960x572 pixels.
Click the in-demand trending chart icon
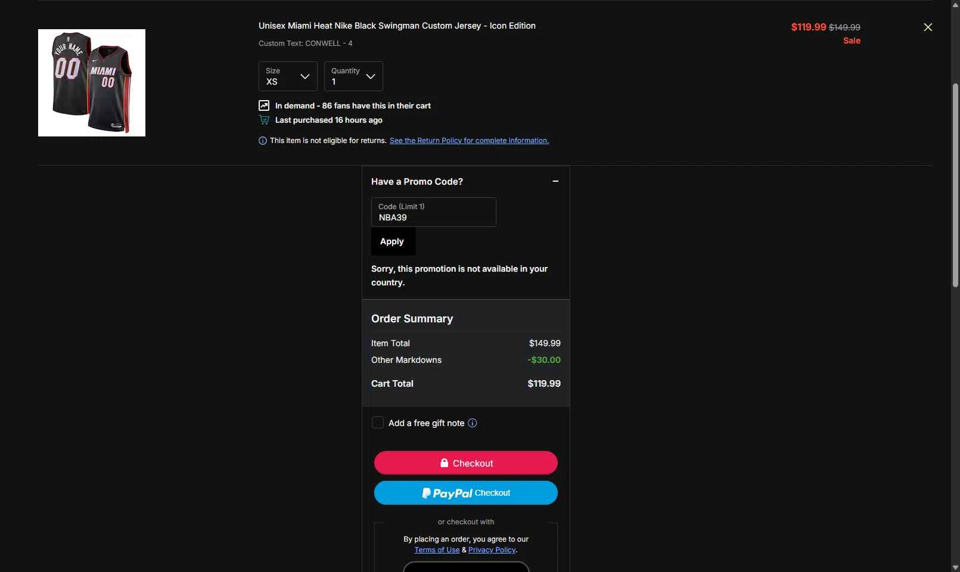pyautogui.click(x=264, y=105)
